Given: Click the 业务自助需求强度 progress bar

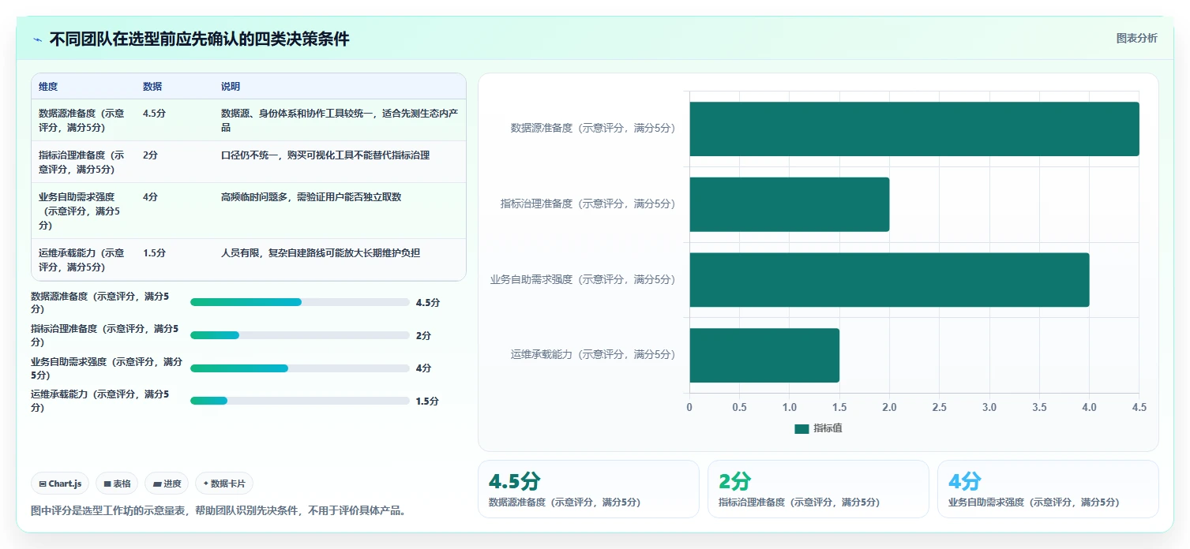Looking at the screenshot, I should click(299, 368).
